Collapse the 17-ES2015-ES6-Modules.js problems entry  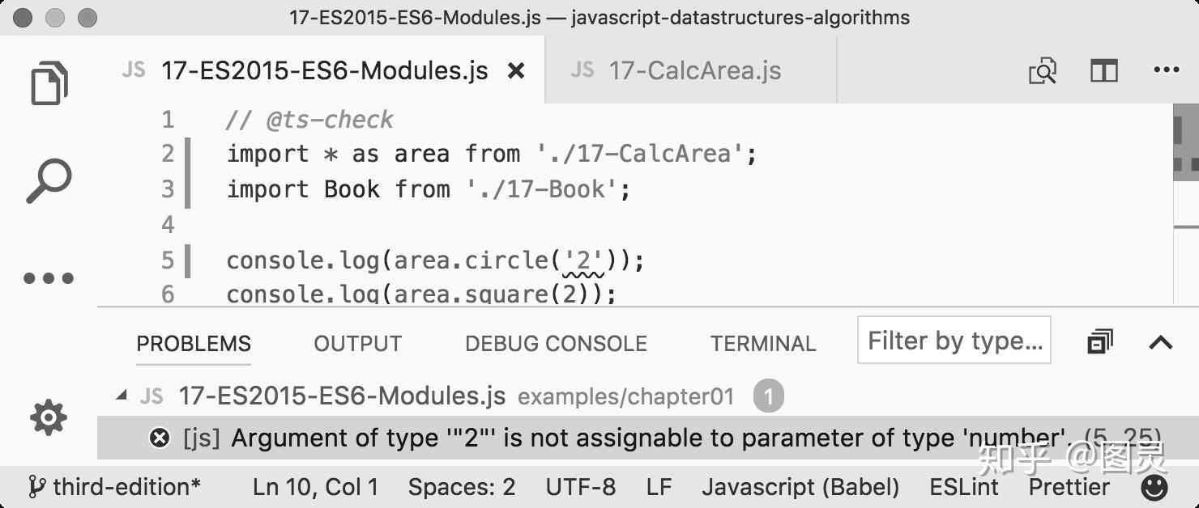coord(123,396)
